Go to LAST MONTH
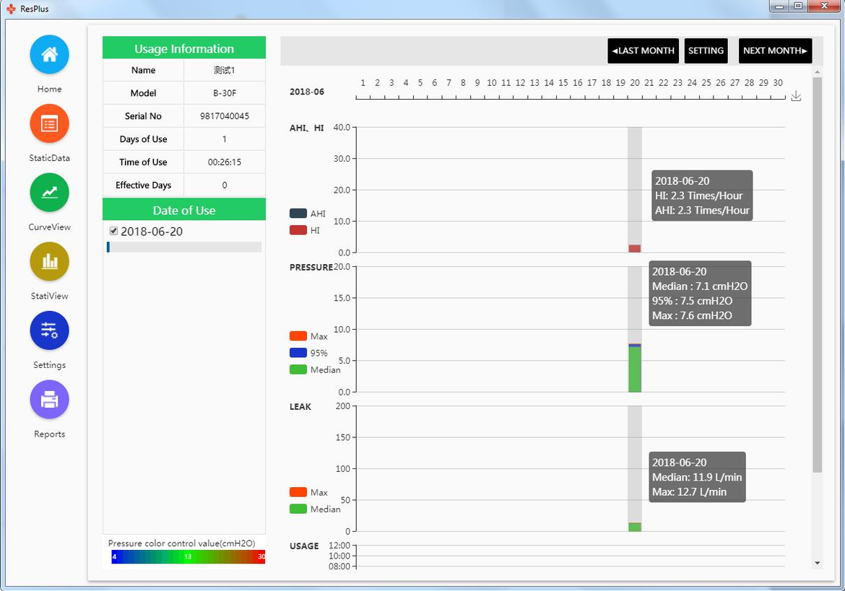This screenshot has width=845, height=591. click(x=643, y=51)
